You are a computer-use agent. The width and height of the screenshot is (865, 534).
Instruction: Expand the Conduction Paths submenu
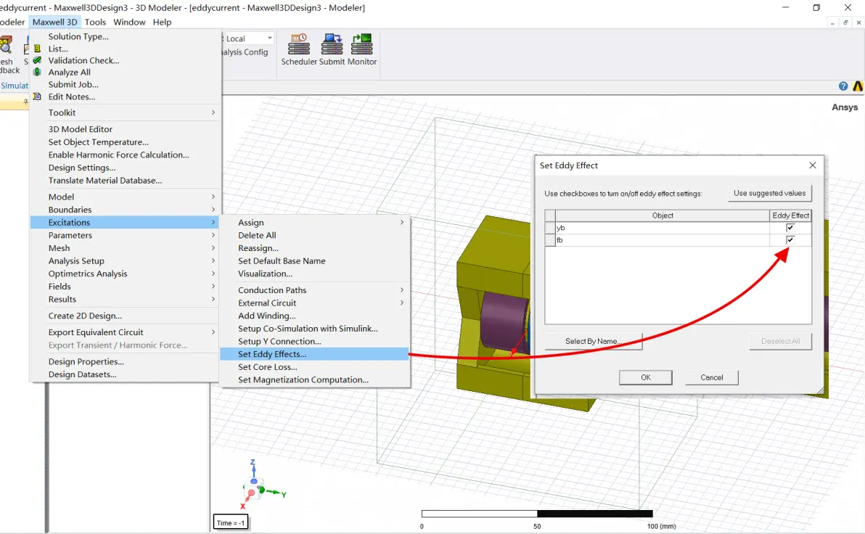(401, 290)
